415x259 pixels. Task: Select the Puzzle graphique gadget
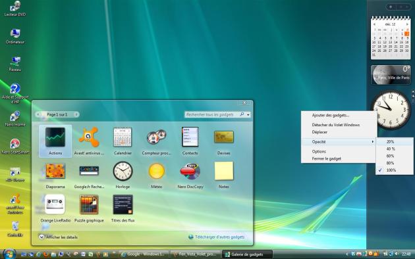coord(89,208)
